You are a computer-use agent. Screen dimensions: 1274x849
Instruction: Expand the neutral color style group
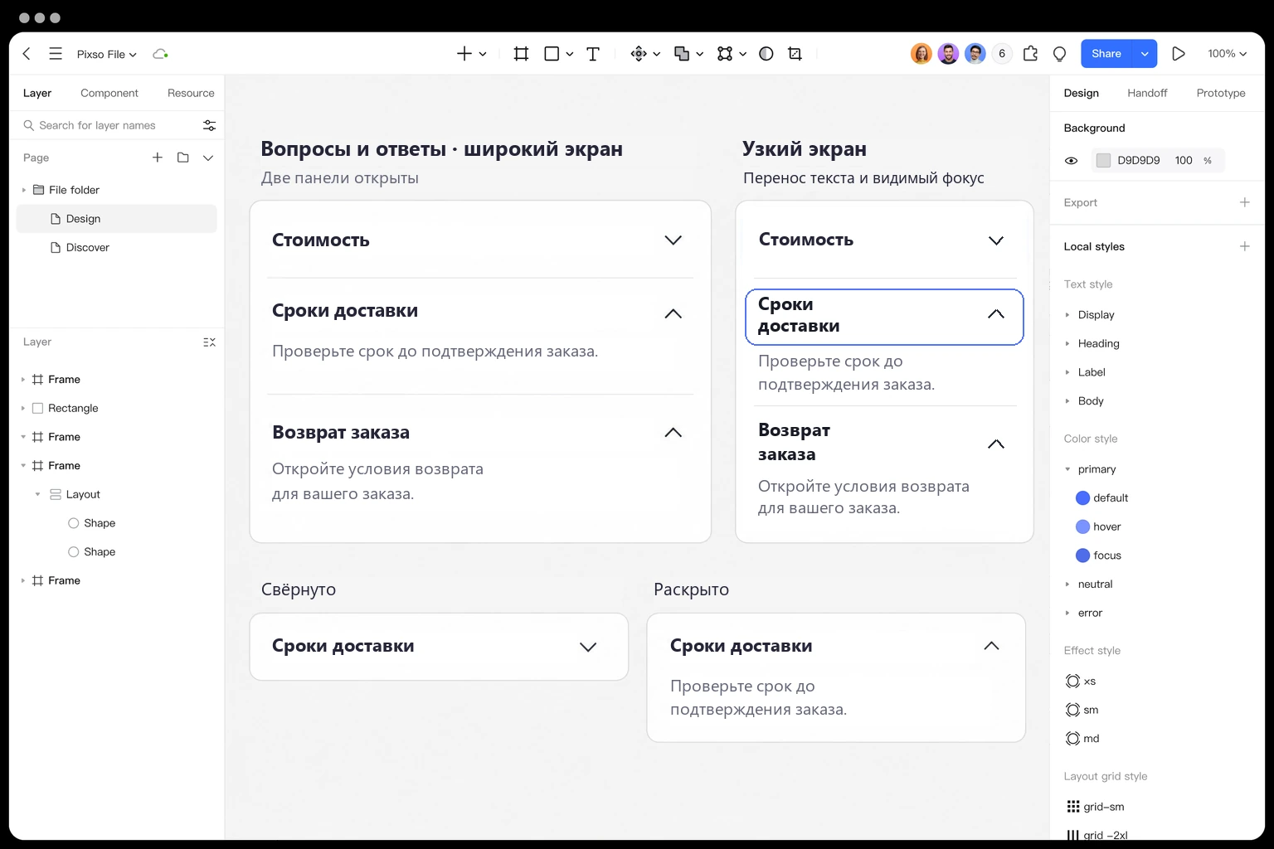tap(1067, 585)
